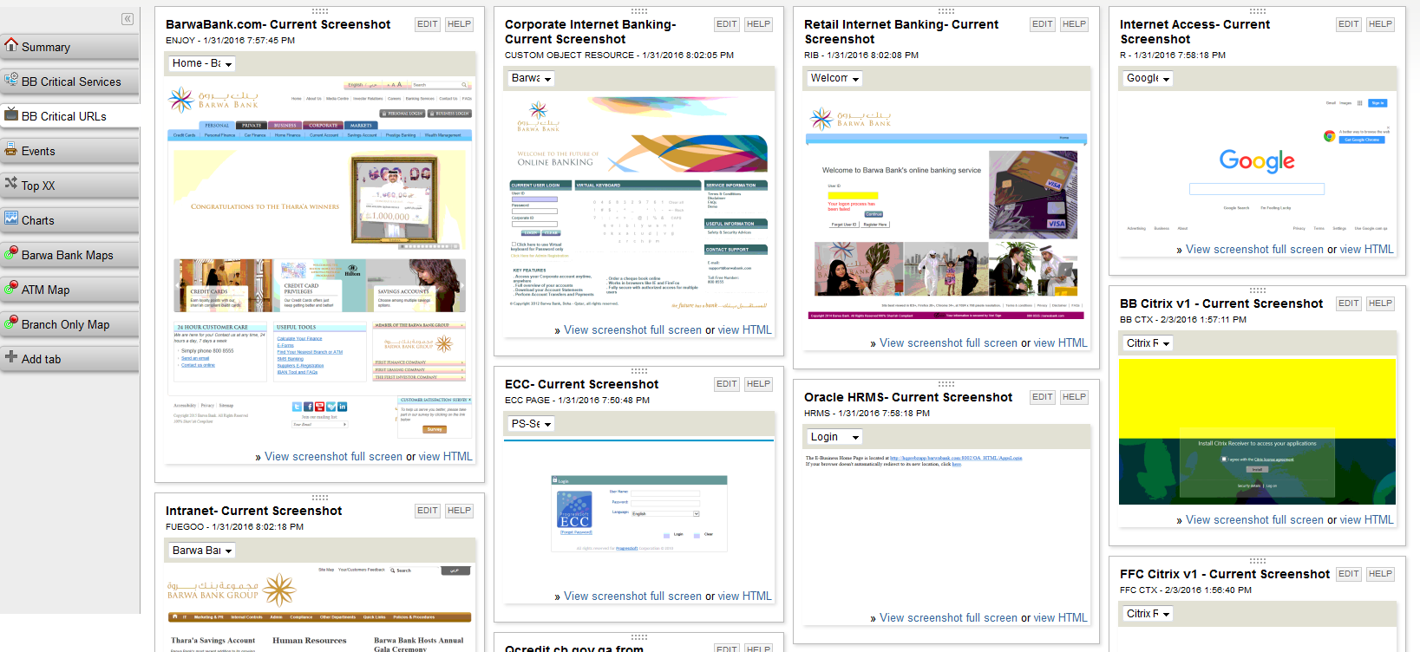This screenshot has width=1420, height=652.
Task: Open Help for Retail Internet Banking widget
Action: [1074, 24]
